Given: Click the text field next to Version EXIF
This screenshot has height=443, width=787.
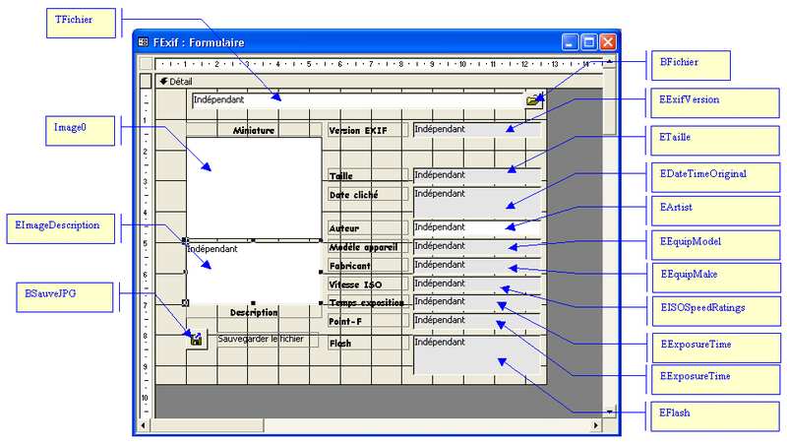Looking at the screenshot, I should point(476,129).
